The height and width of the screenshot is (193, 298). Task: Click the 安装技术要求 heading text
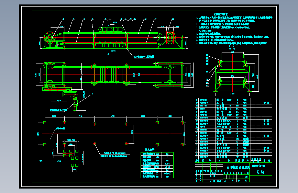pyautogui.click(x=220, y=14)
